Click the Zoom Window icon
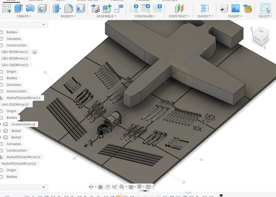276x197 pixels. 122,187
